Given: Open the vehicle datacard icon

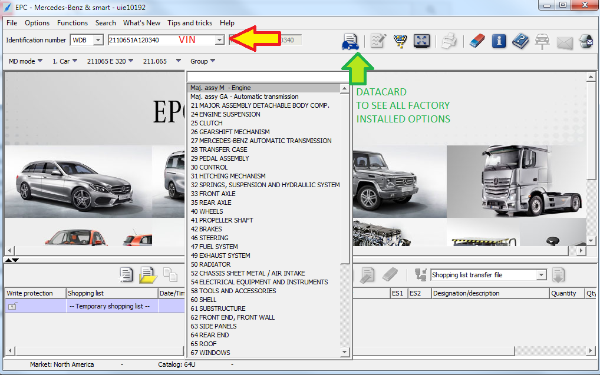Looking at the screenshot, I should pyautogui.click(x=351, y=41).
